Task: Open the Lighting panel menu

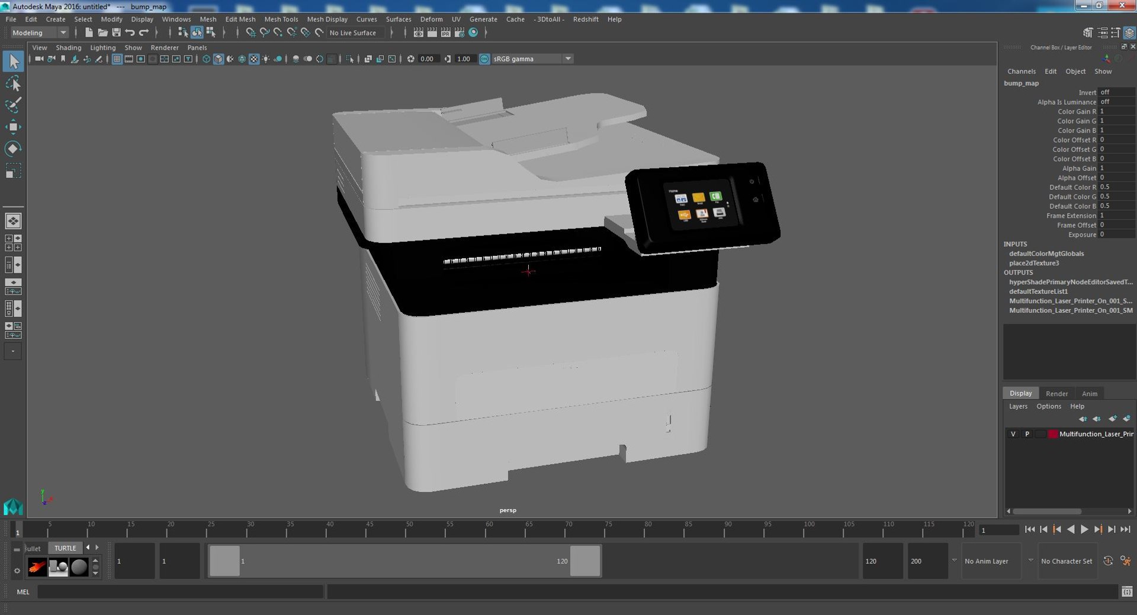Action: 102,47
